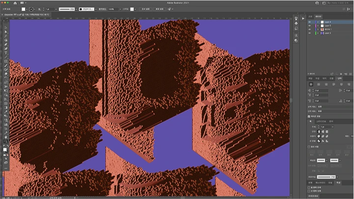The image size is (354, 199).
Task: Open stroke weight dropdown in control bar
Action: click(x=55, y=9)
